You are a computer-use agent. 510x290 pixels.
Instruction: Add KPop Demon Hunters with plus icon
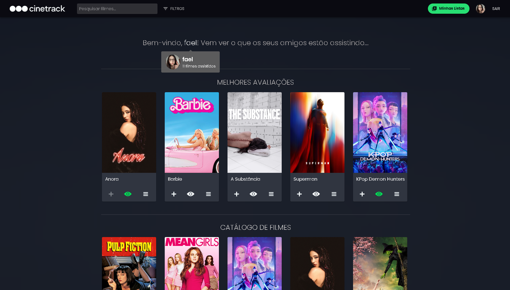tap(362, 194)
